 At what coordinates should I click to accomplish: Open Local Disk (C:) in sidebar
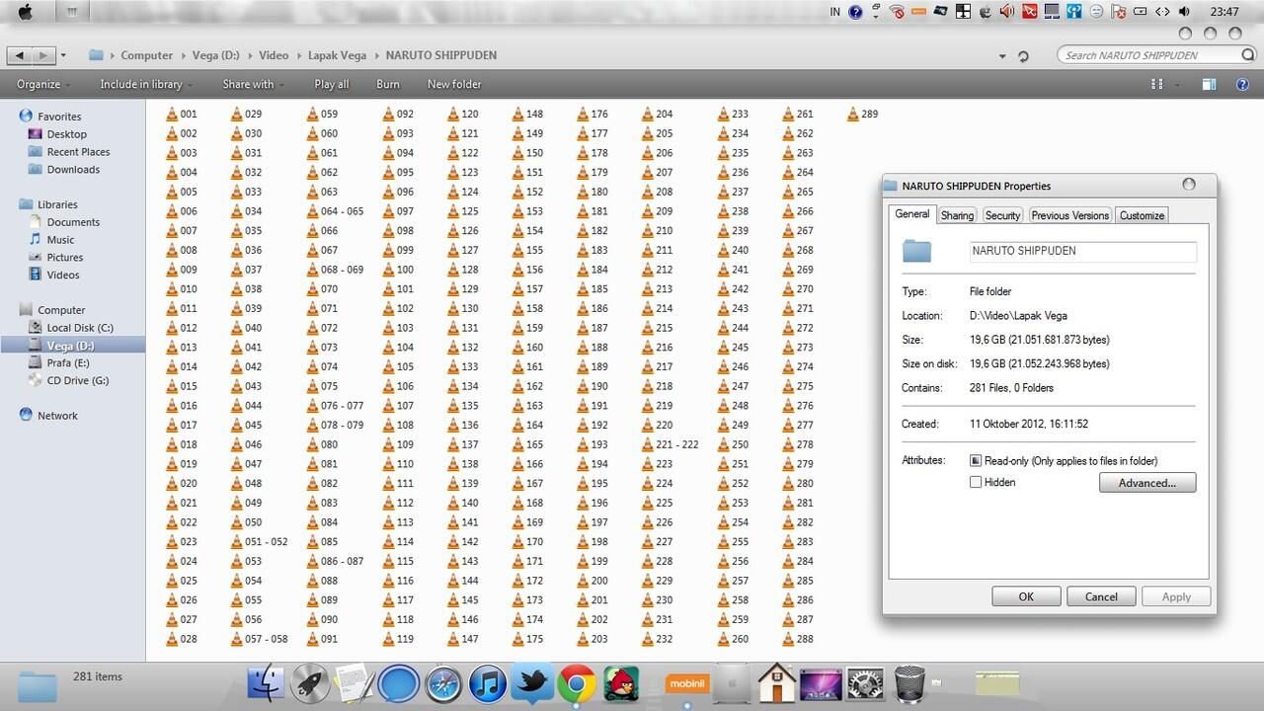point(80,328)
